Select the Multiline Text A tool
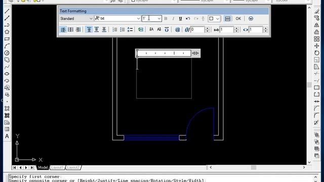Screen dimensions: 324x182 pos(7,136)
